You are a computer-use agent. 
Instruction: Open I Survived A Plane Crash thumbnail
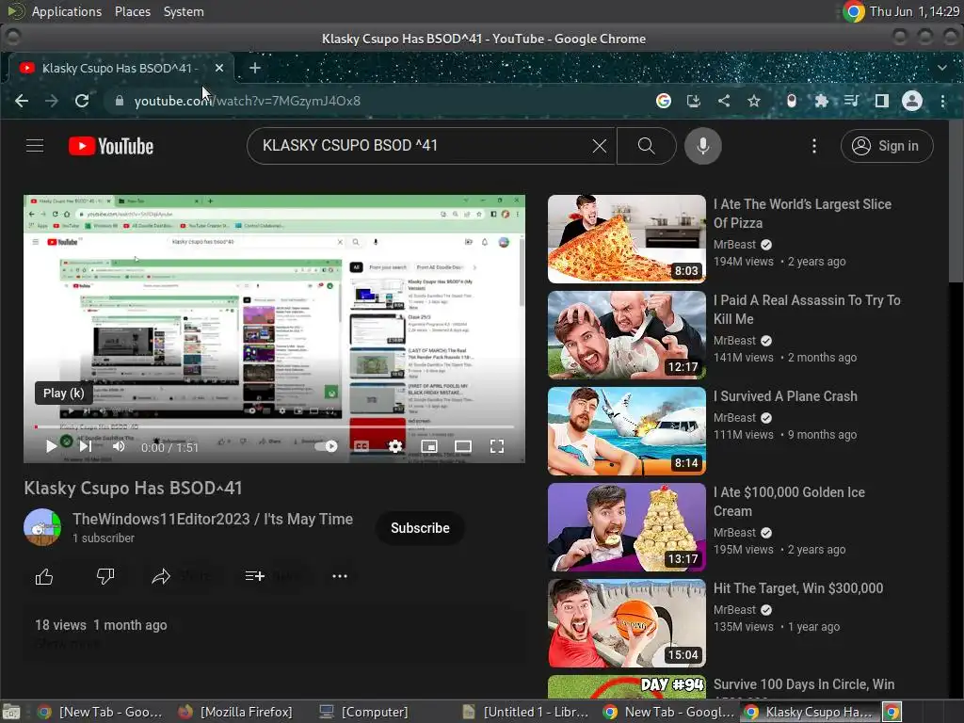pyautogui.click(x=626, y=431)
